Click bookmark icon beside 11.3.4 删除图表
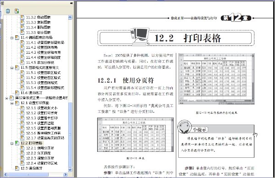 pyautogui.click(x=22, y=28)
